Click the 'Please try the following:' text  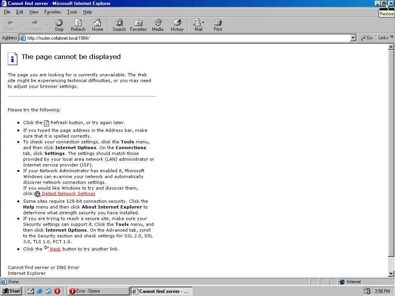click(x=34, y=110)
